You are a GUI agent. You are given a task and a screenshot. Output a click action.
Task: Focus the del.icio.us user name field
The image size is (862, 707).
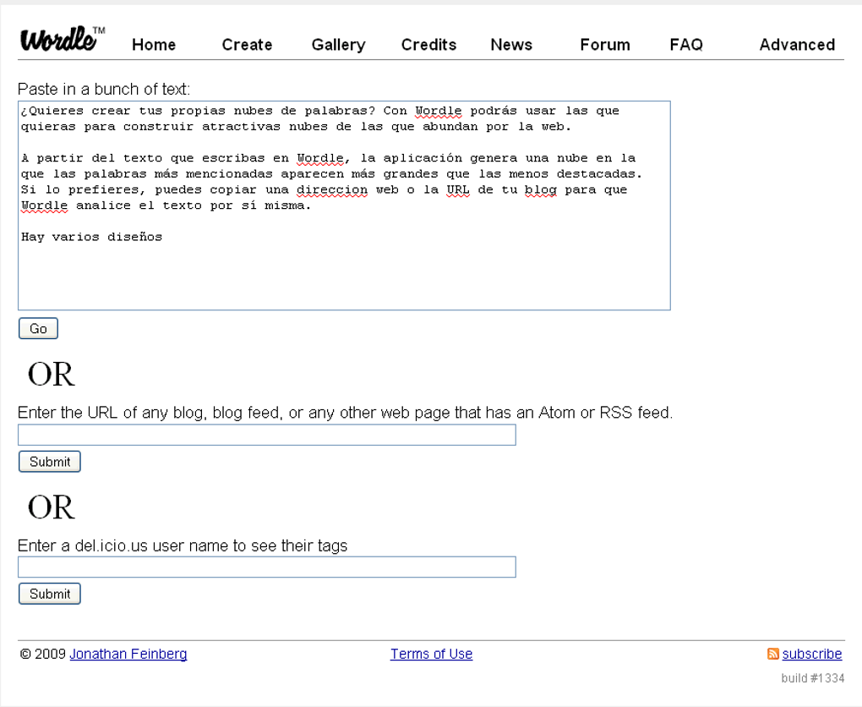(266, 567)
